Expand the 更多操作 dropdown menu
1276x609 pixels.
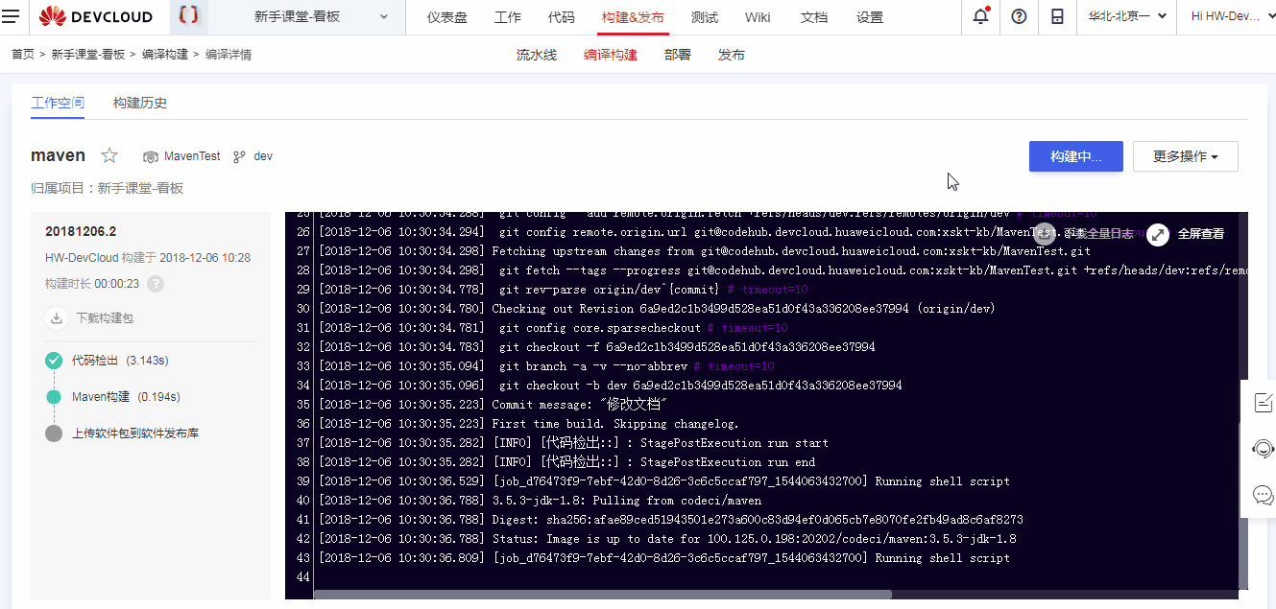[1185, 155]
